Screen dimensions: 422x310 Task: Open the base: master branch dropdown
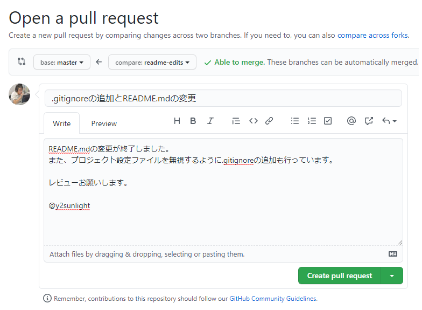point(61,63)
